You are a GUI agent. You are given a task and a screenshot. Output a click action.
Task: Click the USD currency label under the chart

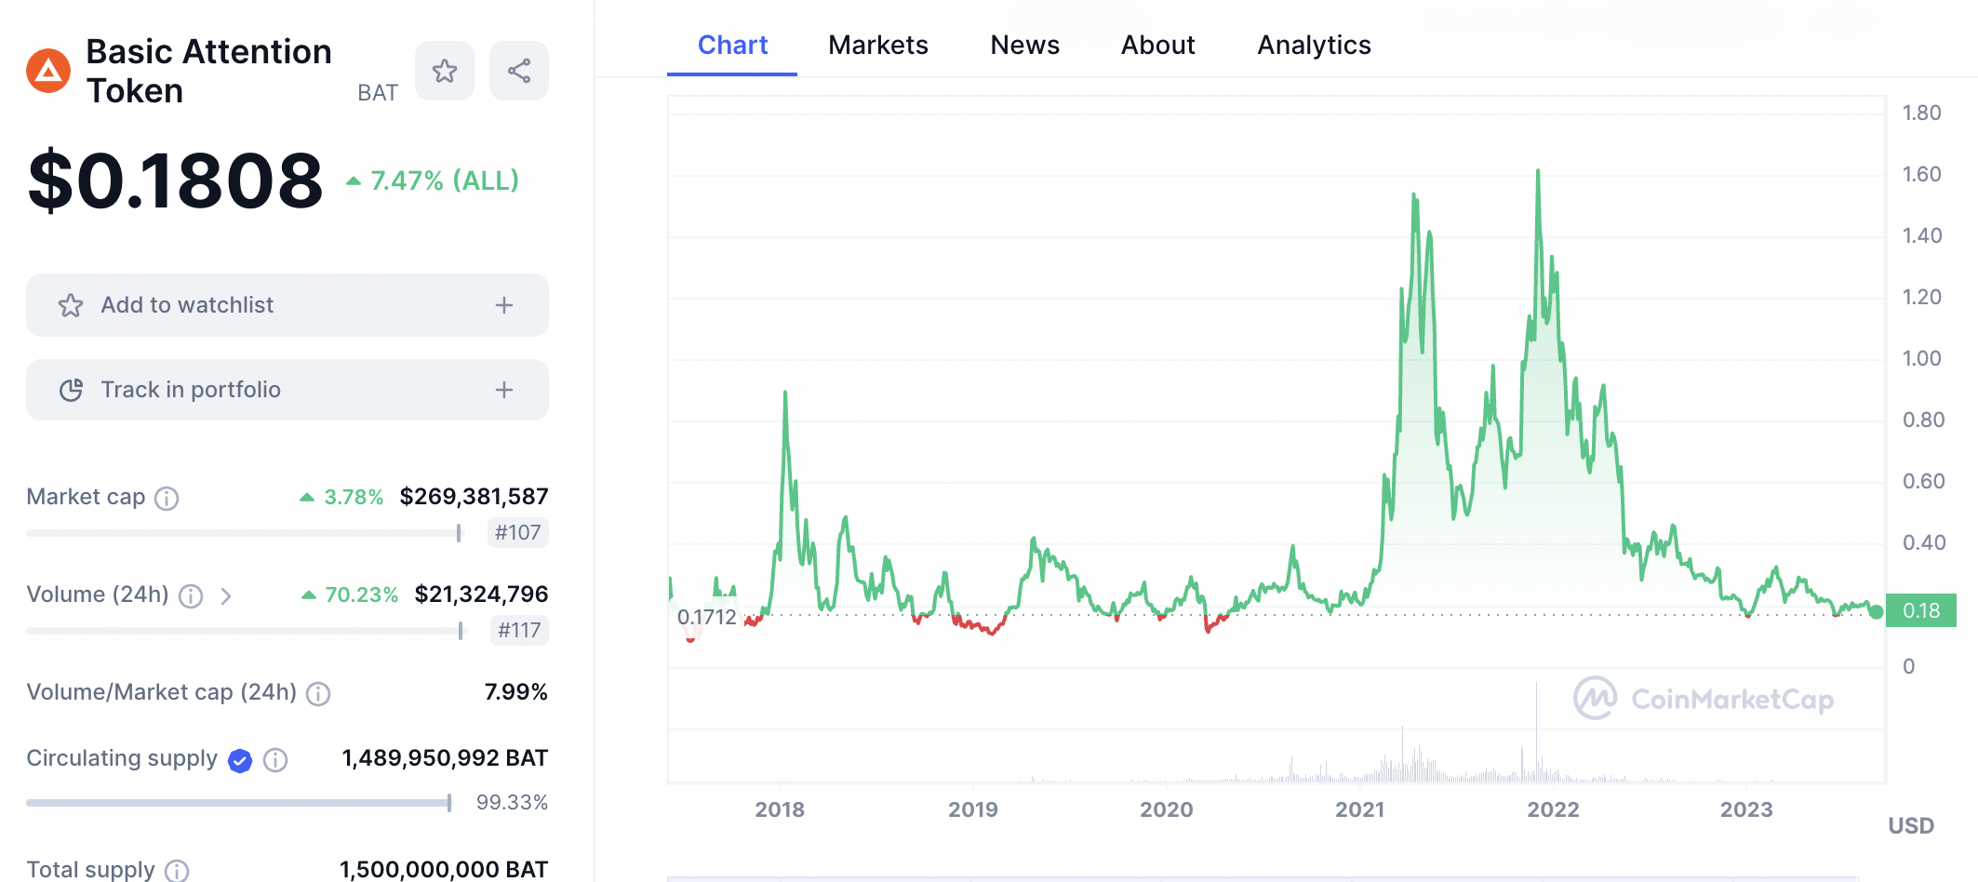(1911, 826)
